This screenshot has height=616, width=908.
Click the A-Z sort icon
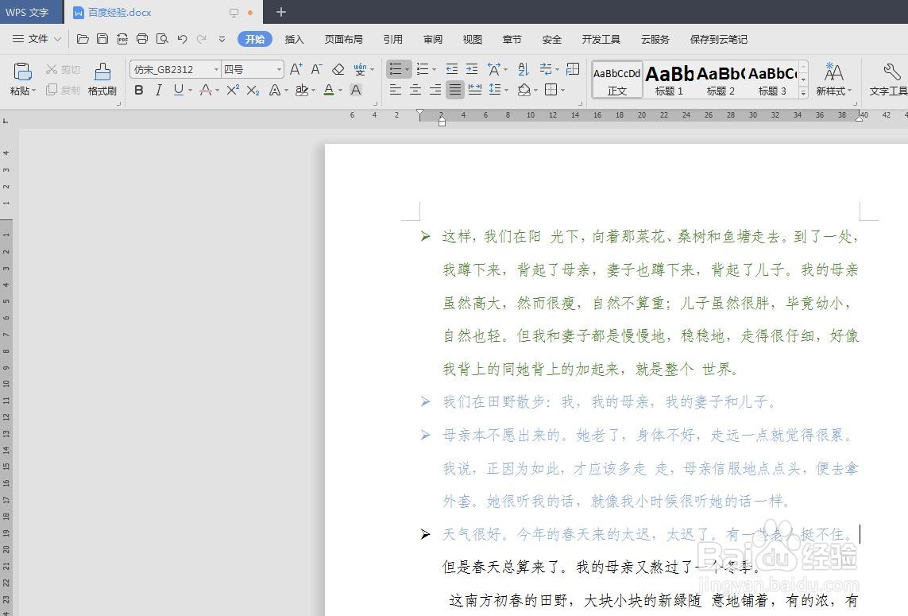pos(523,69)
